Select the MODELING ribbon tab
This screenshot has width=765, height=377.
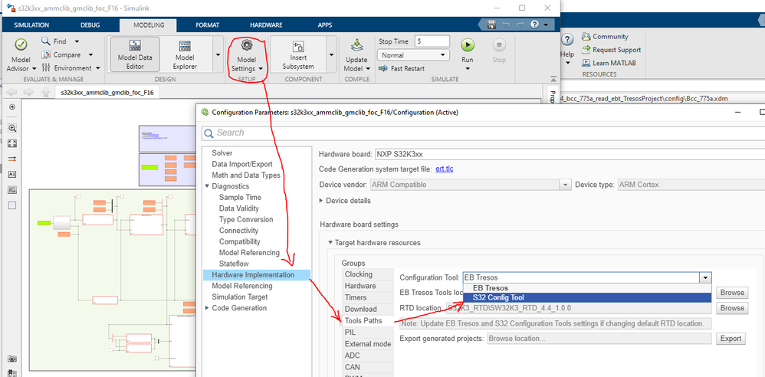149,25
